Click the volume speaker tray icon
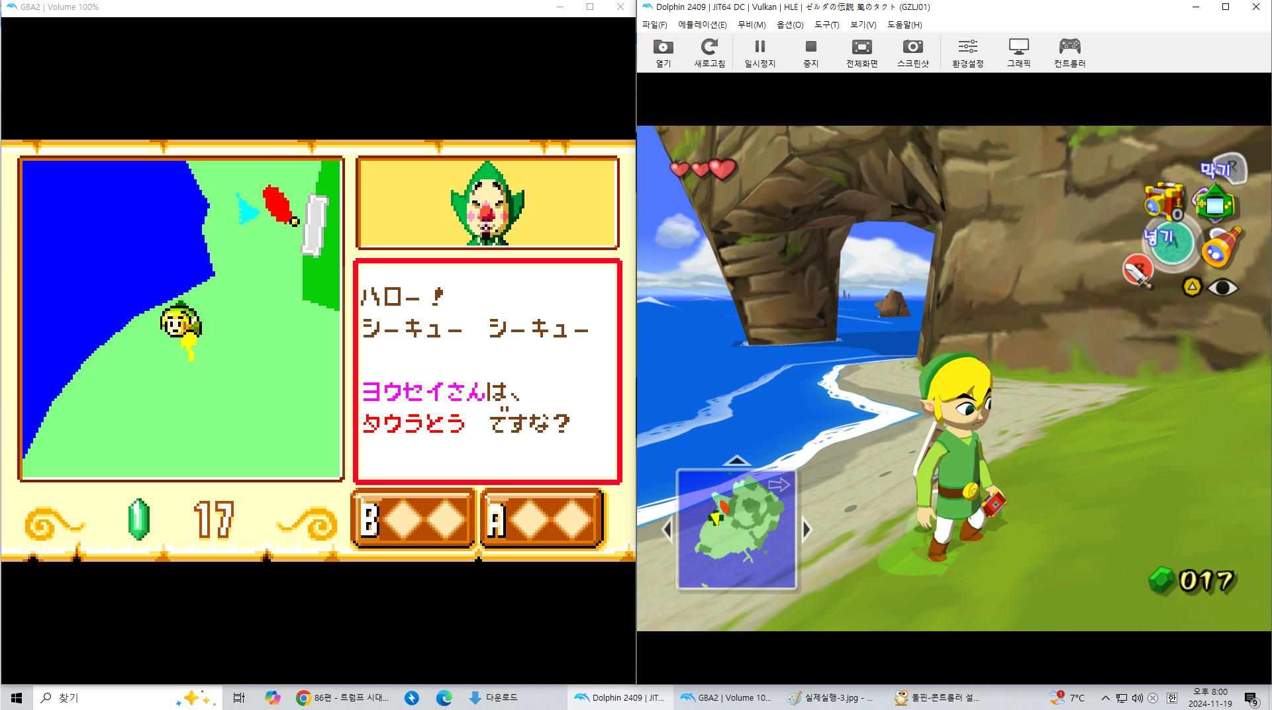This screenshot has width=1272, height=710. pyautogui.click(x=1138, y=697)
